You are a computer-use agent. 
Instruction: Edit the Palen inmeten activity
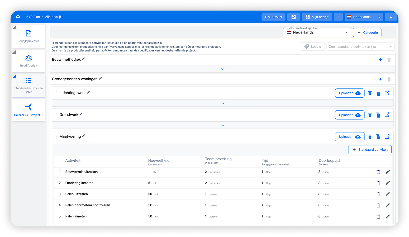[388, 216]
